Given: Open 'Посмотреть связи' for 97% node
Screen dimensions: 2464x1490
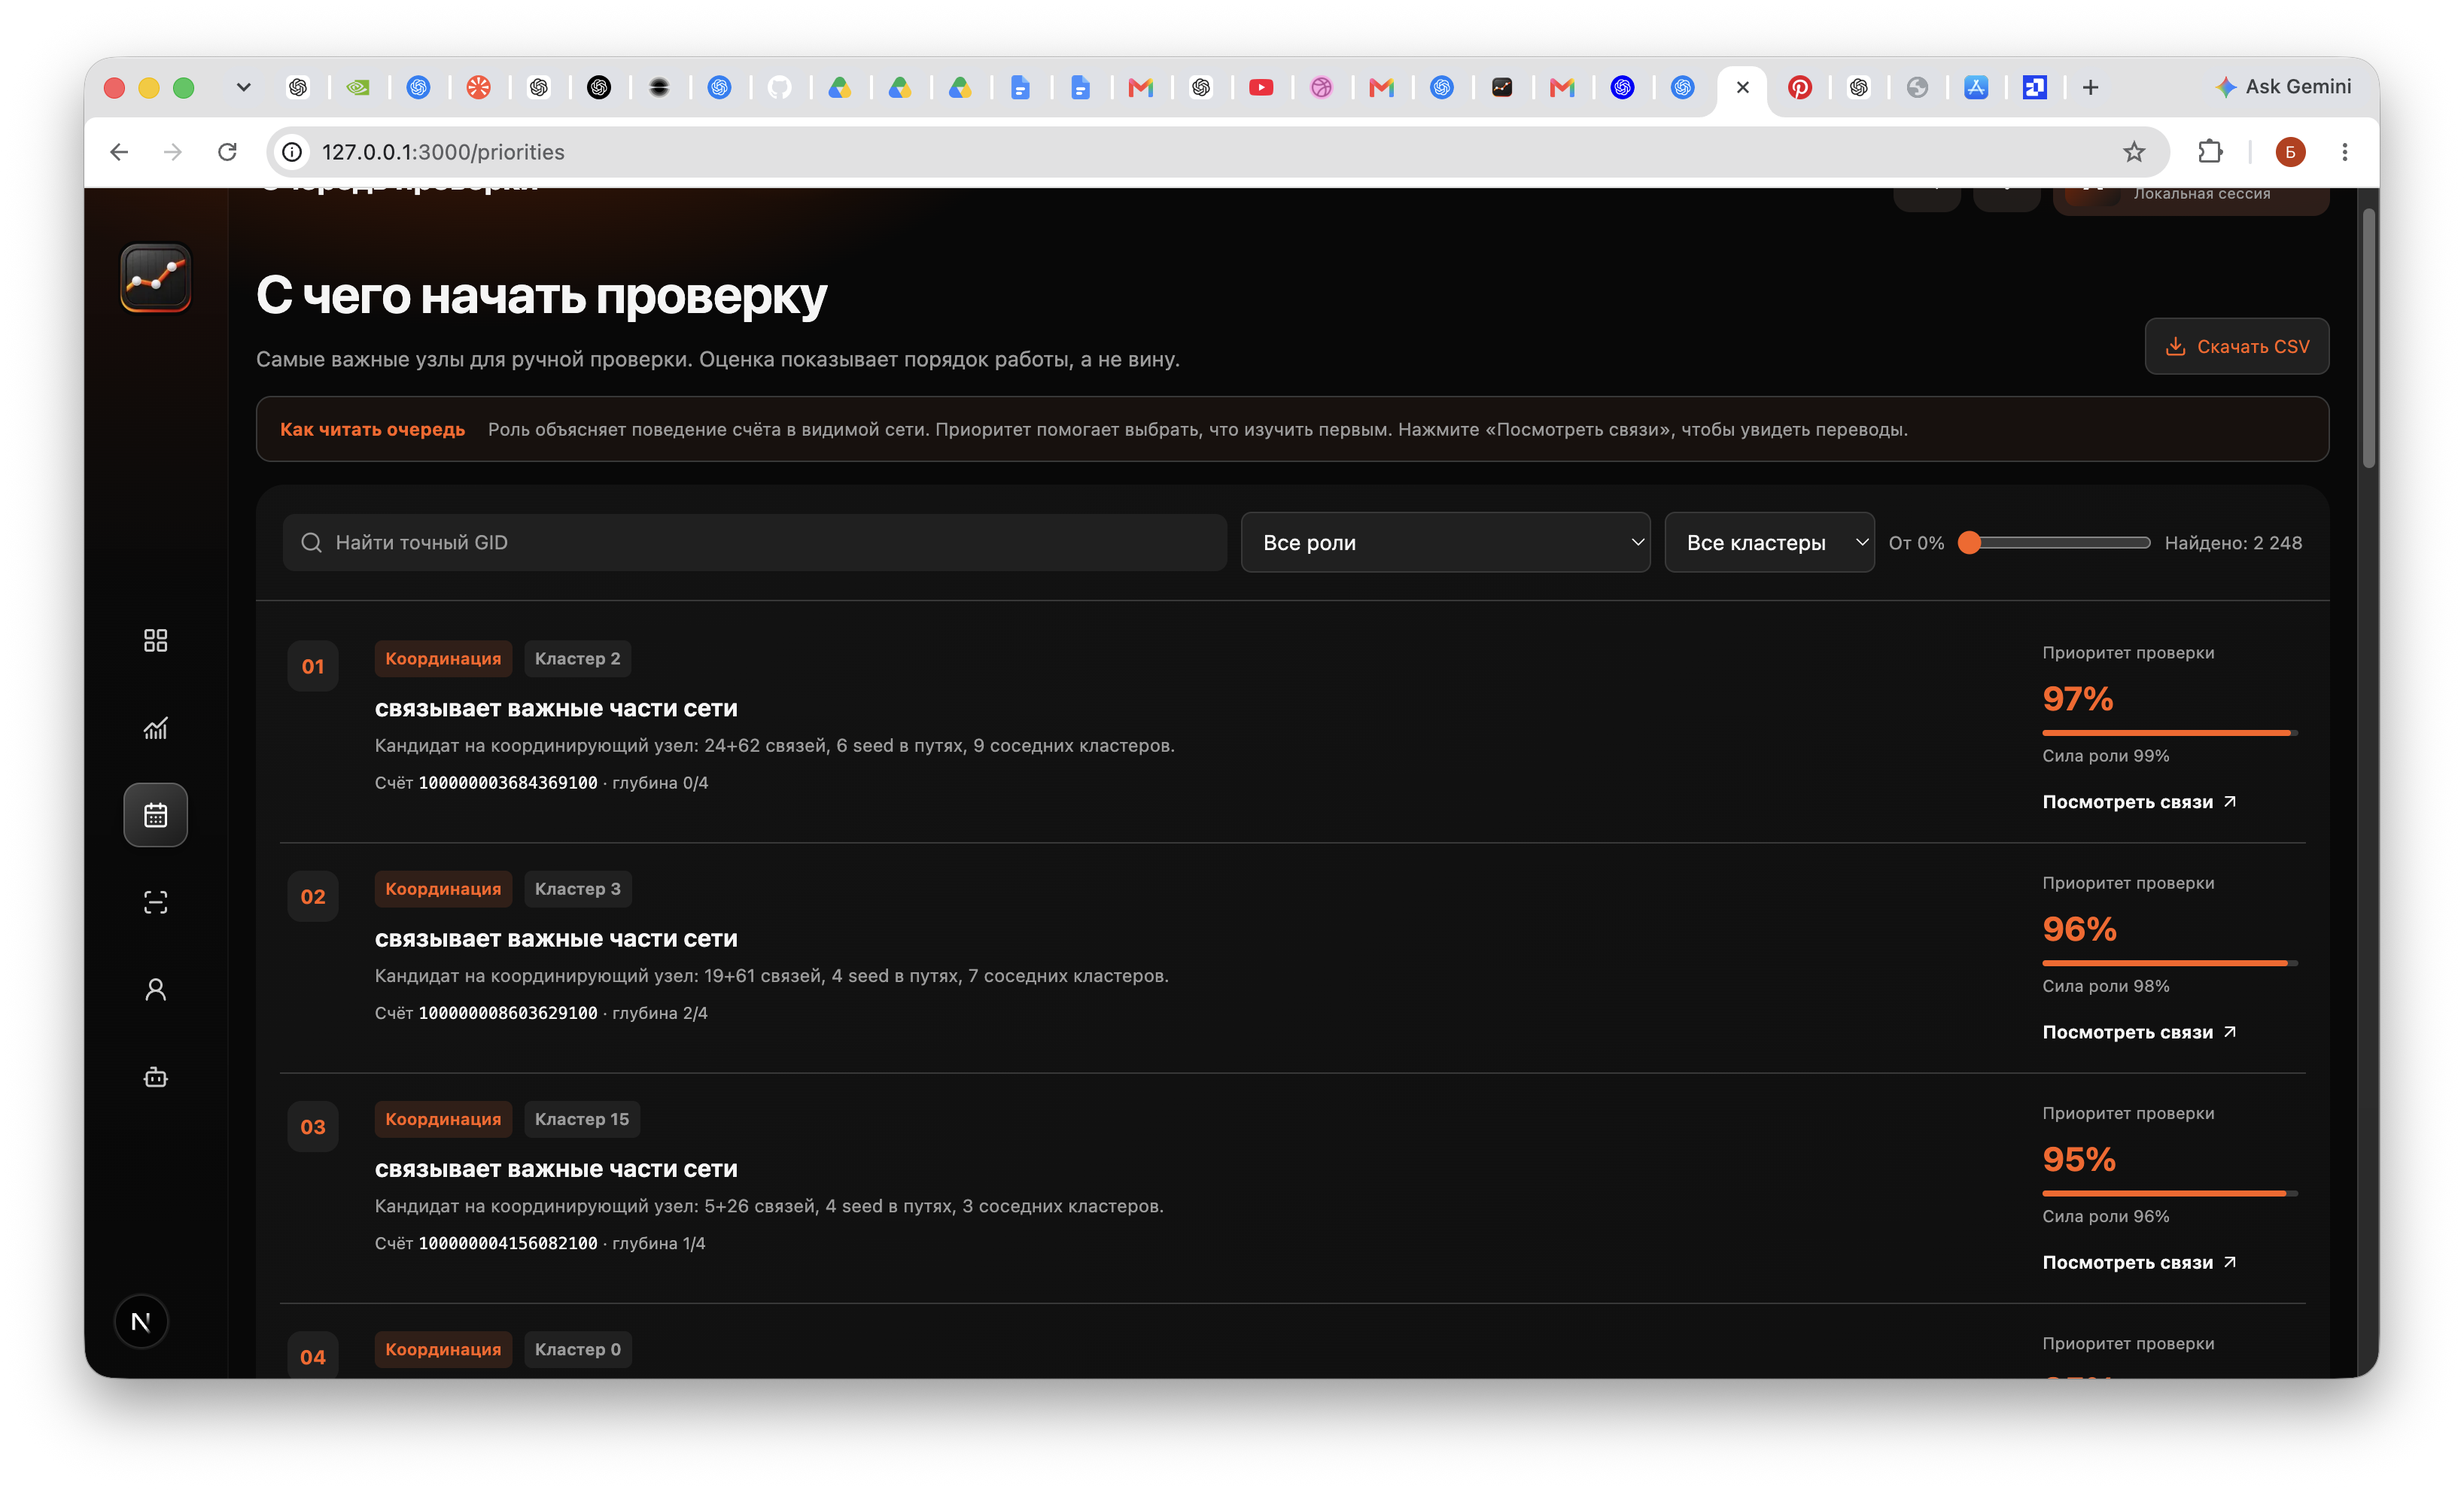Looking at the screenshot, I should (2139, 802).
